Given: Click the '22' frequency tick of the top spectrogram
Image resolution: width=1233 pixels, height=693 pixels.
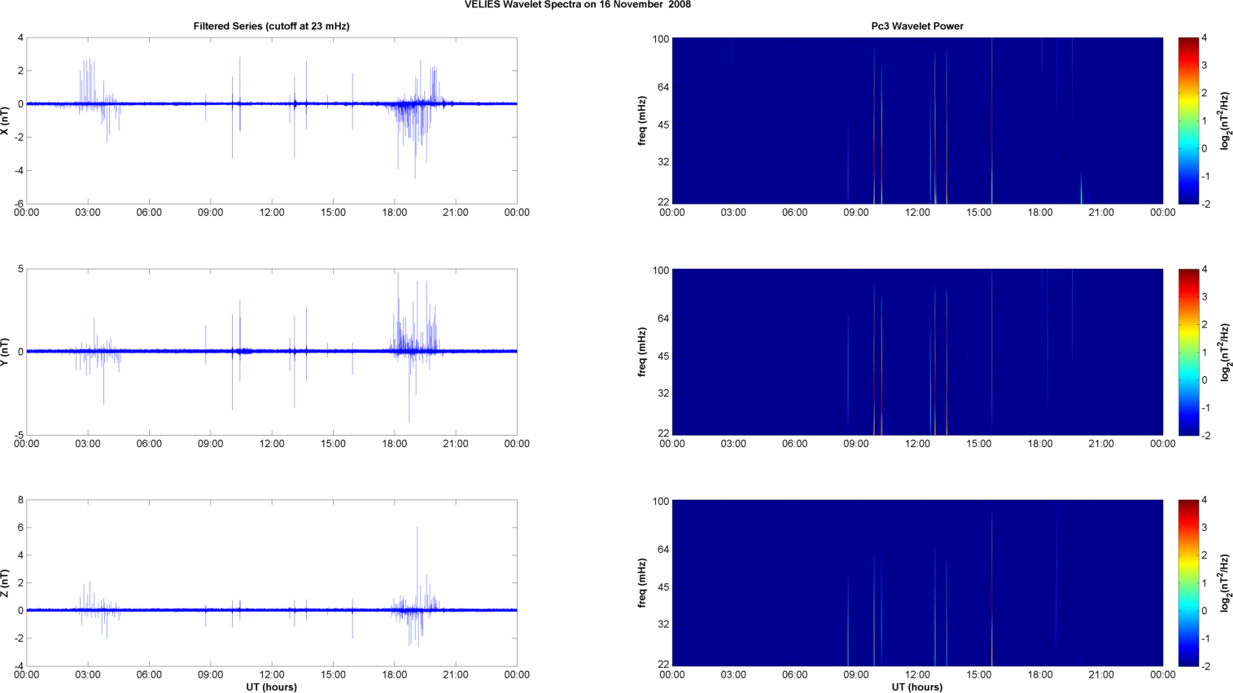Looking at the screenshot, I should (663, 202).
